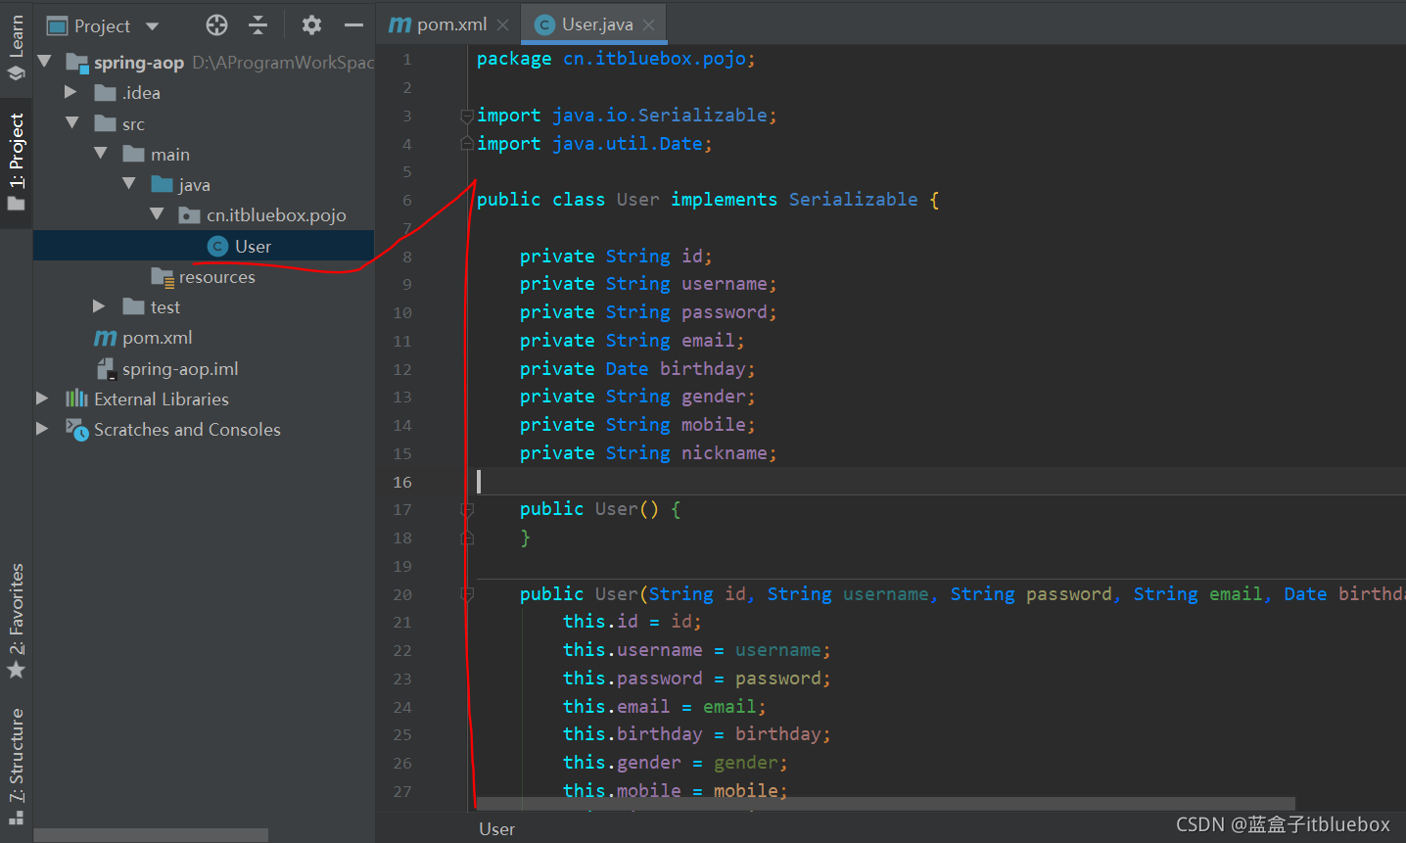1406x843 pixels.
Task: Fold the imports block at line 3
Action: (467, 117)
